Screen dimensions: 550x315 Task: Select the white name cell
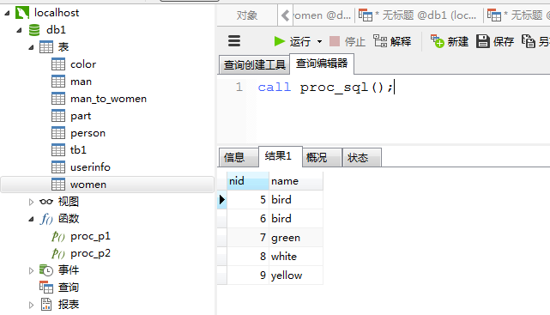296,257
